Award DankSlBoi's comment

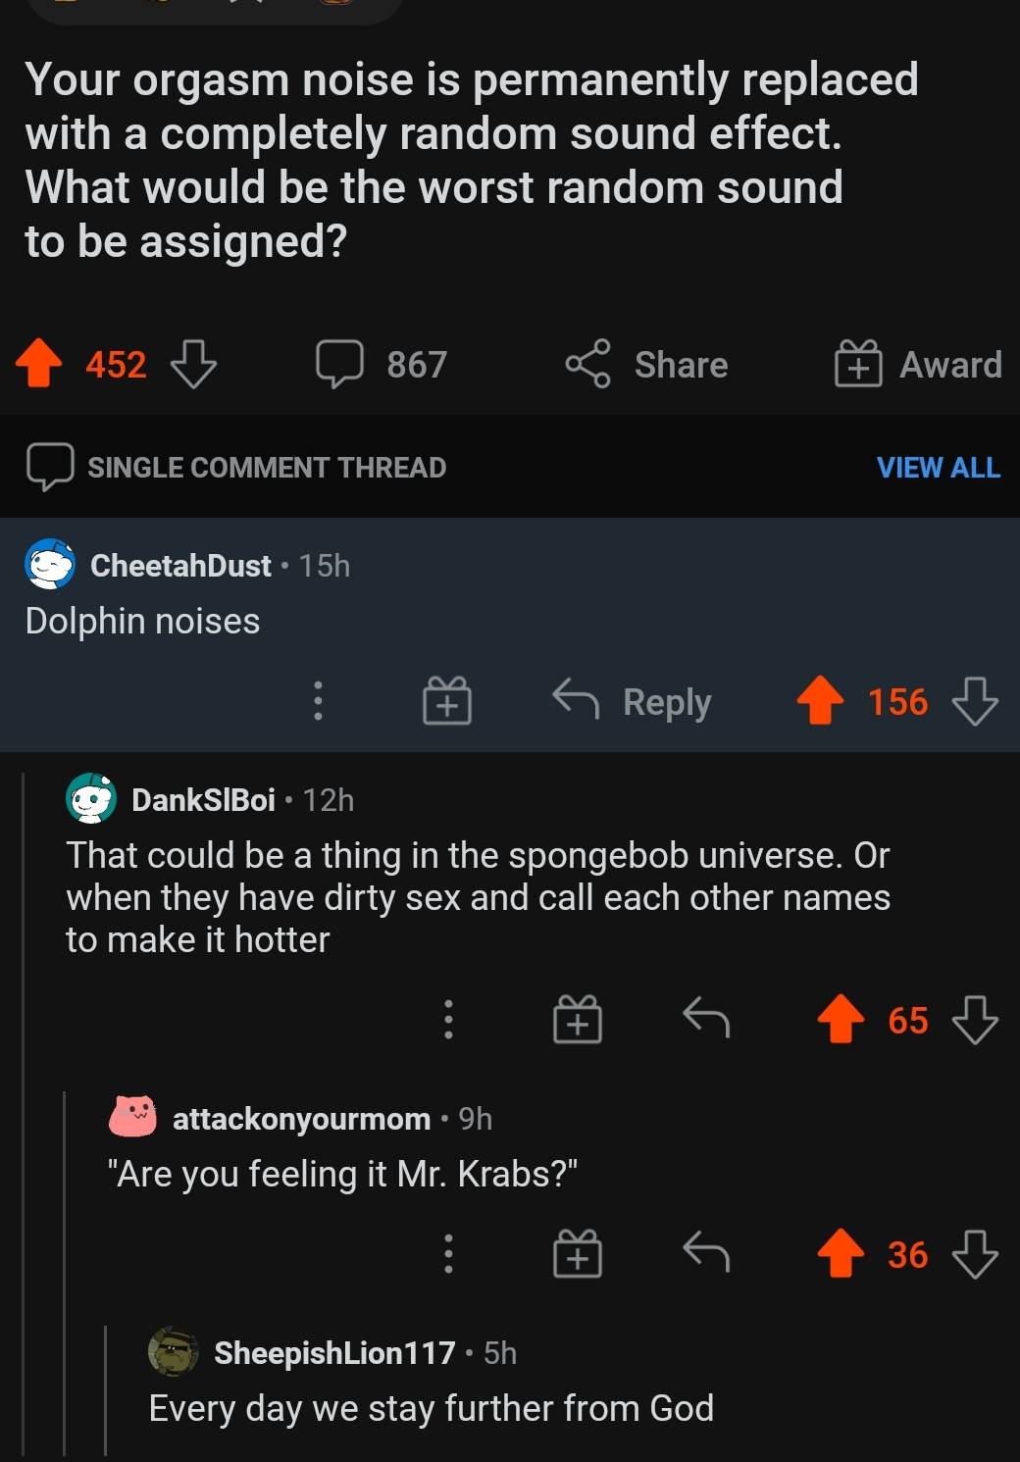tap(578, 1020)
